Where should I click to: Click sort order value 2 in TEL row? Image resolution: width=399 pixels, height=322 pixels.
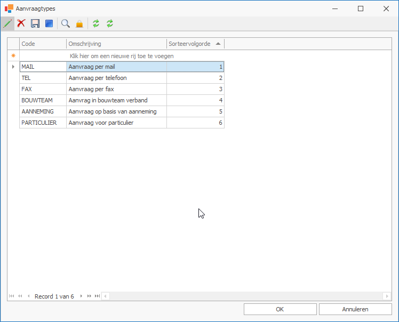(195, 78)
